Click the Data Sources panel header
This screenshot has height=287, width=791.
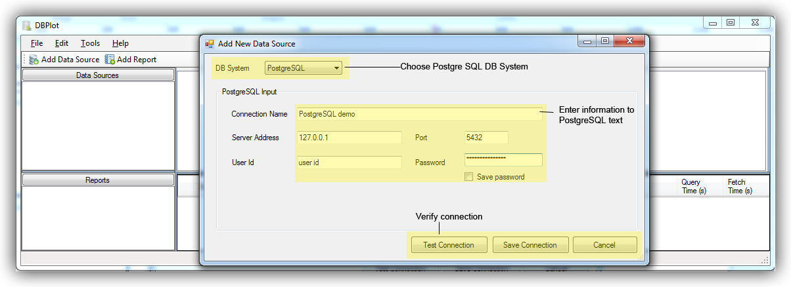(x=98, y=75)
